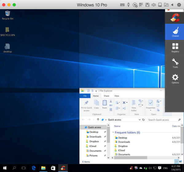The image size is (184, 172).
Task: Open the Copy to dropdown in Organise
Action: [x=118, y=108]
